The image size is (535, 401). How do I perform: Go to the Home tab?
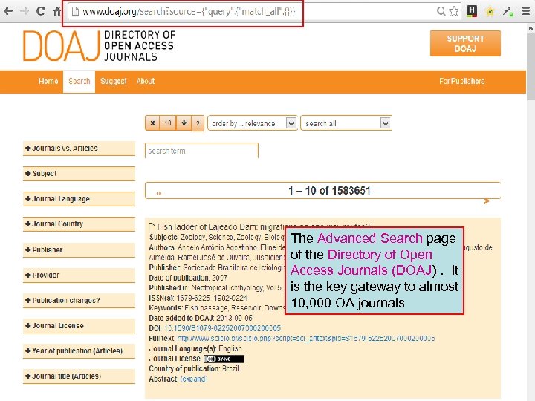(x=48, y=81)
